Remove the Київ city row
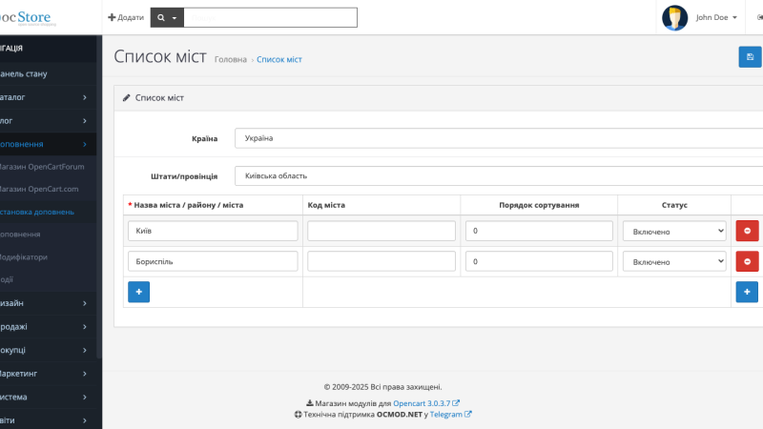The image size is (763, 429). (x=747, y=231)
